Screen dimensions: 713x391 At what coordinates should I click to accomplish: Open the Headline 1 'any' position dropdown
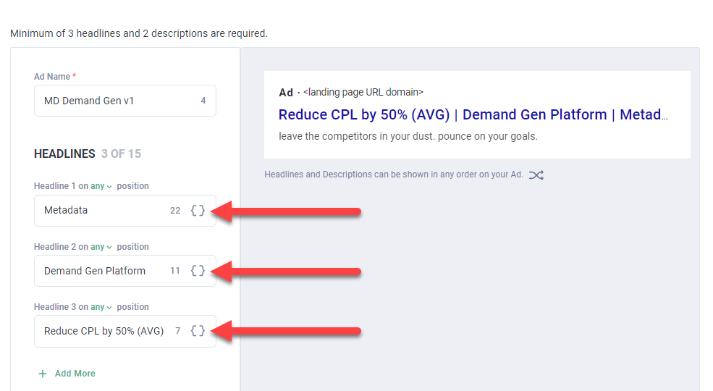coord(101,186)
